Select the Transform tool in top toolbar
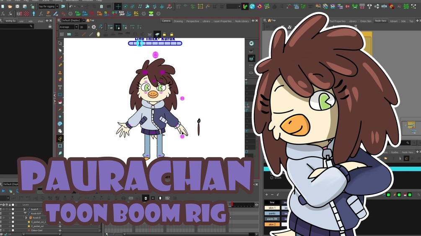 [x=118, y=6]
